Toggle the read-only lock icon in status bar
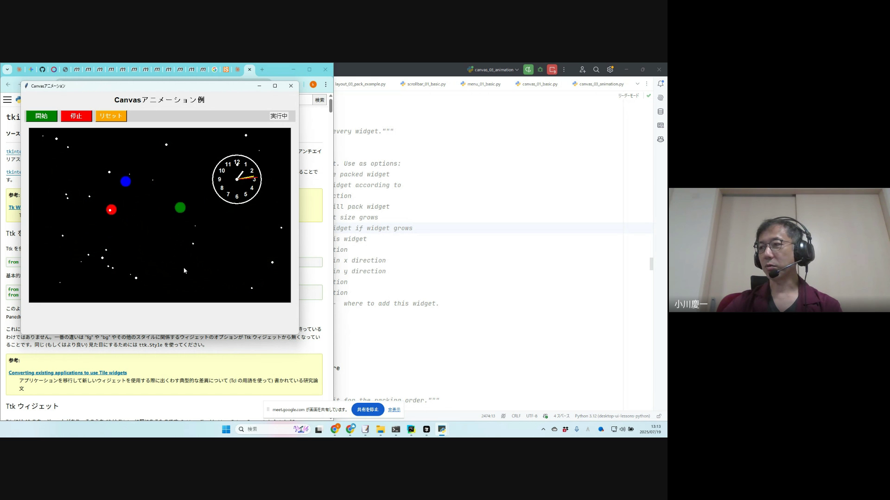 [x=659, y=416]
